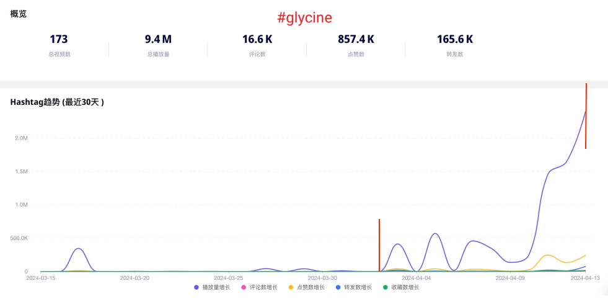608x304 pixels.
Task: Click the shorter red vertical marker mid-chart
Action: [x=379, y=245]
